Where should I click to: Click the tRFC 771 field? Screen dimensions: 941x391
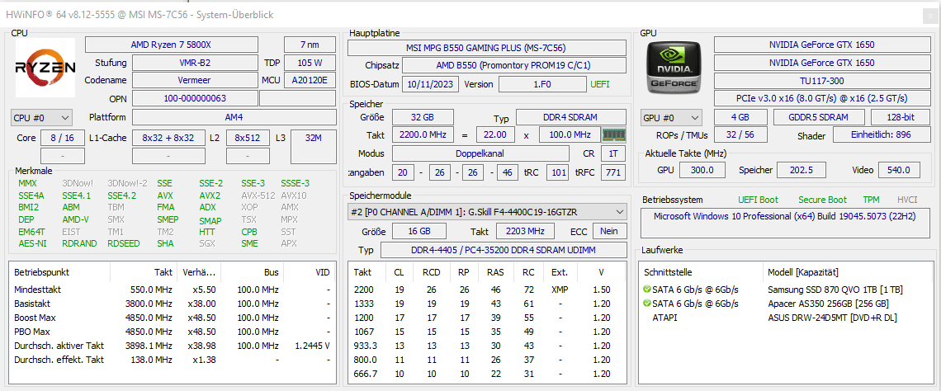(613, 172)
